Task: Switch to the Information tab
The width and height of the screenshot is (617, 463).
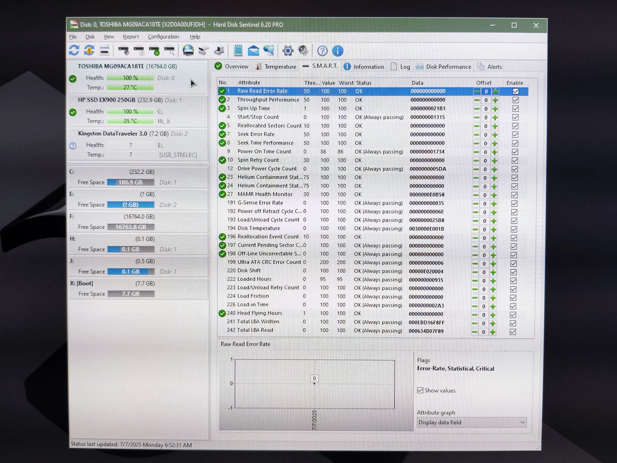Action: coord(364,66)
